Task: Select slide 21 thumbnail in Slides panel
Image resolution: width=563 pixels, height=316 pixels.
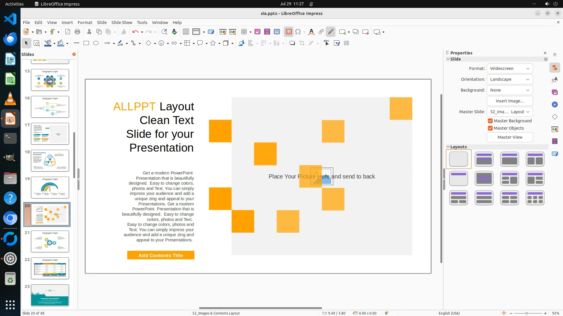Action: [50, 241]
